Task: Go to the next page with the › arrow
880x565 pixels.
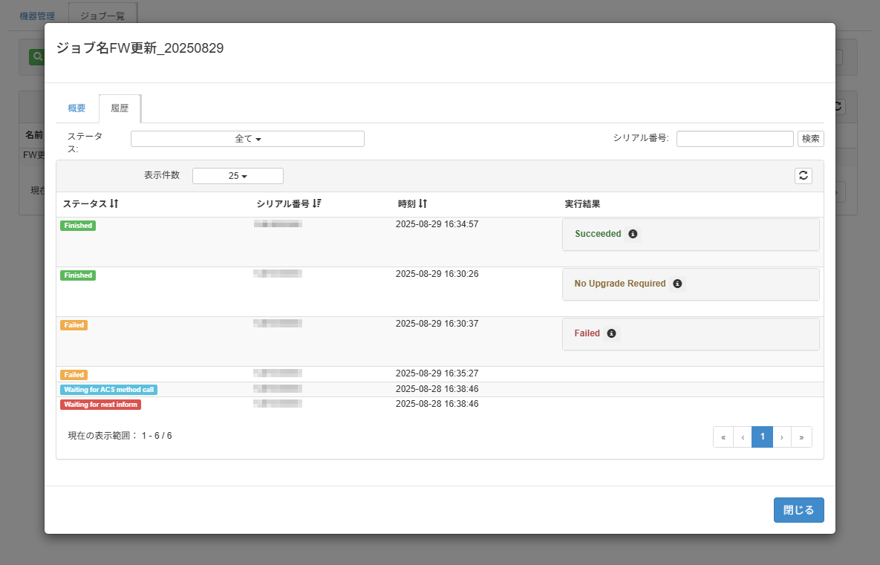Action: [781, 437]
